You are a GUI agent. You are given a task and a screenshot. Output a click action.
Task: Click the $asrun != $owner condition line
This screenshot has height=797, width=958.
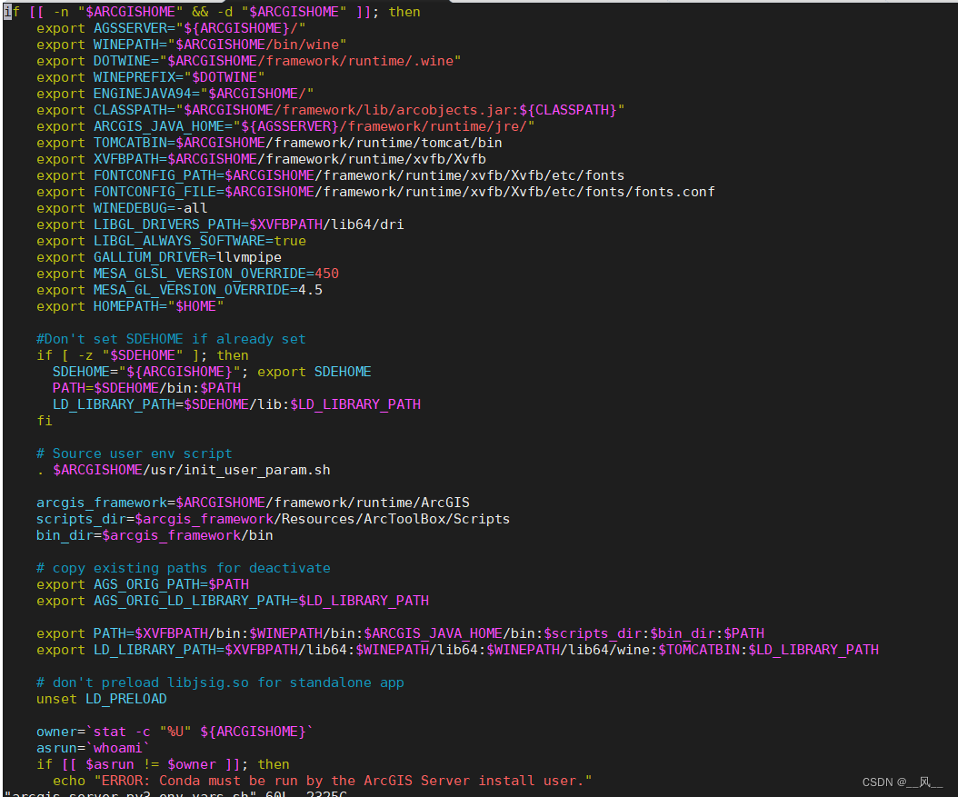163,764
